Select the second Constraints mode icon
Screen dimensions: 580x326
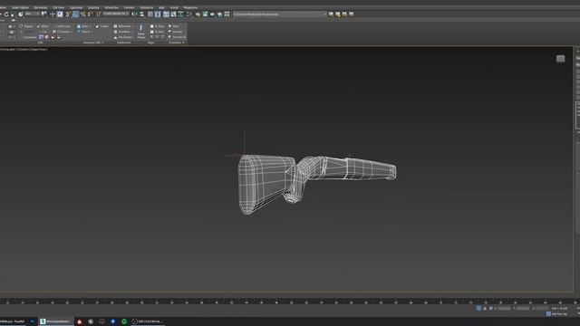tap(47, 37)
